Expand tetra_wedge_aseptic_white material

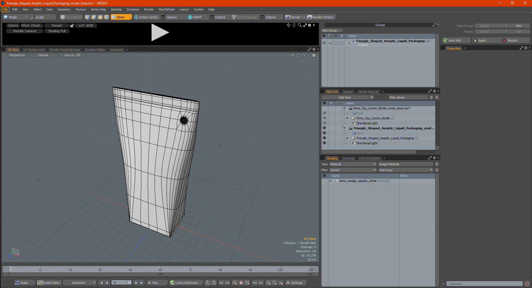coord(330,181)
